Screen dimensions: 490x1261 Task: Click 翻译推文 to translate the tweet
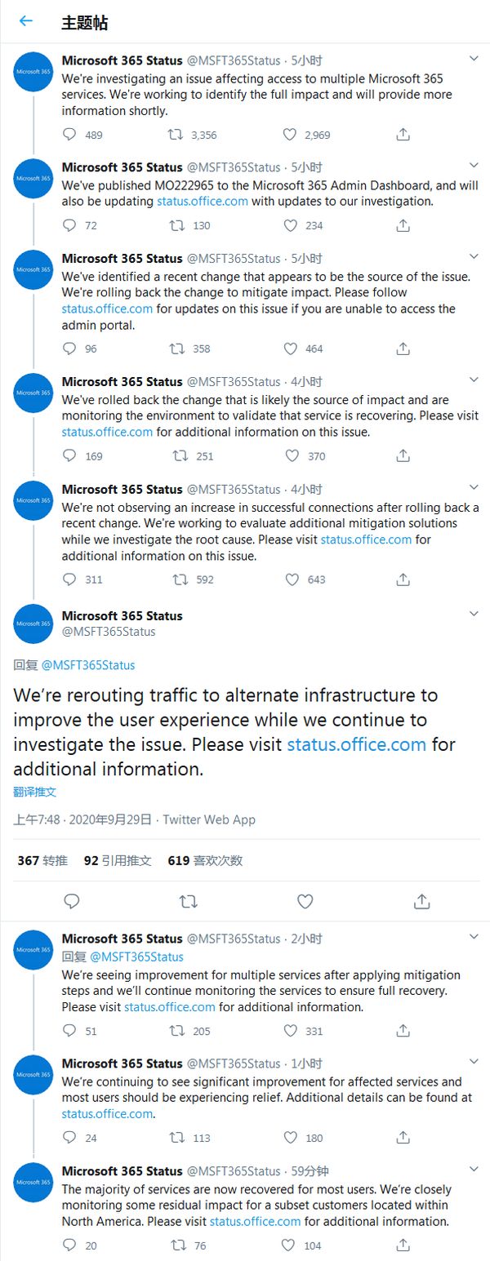coord(35,792)
